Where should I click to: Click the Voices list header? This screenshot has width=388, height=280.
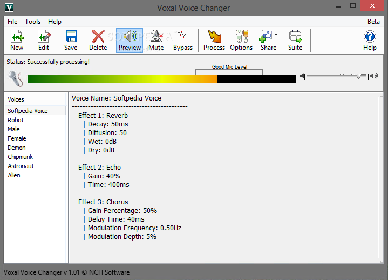point(16,99)
